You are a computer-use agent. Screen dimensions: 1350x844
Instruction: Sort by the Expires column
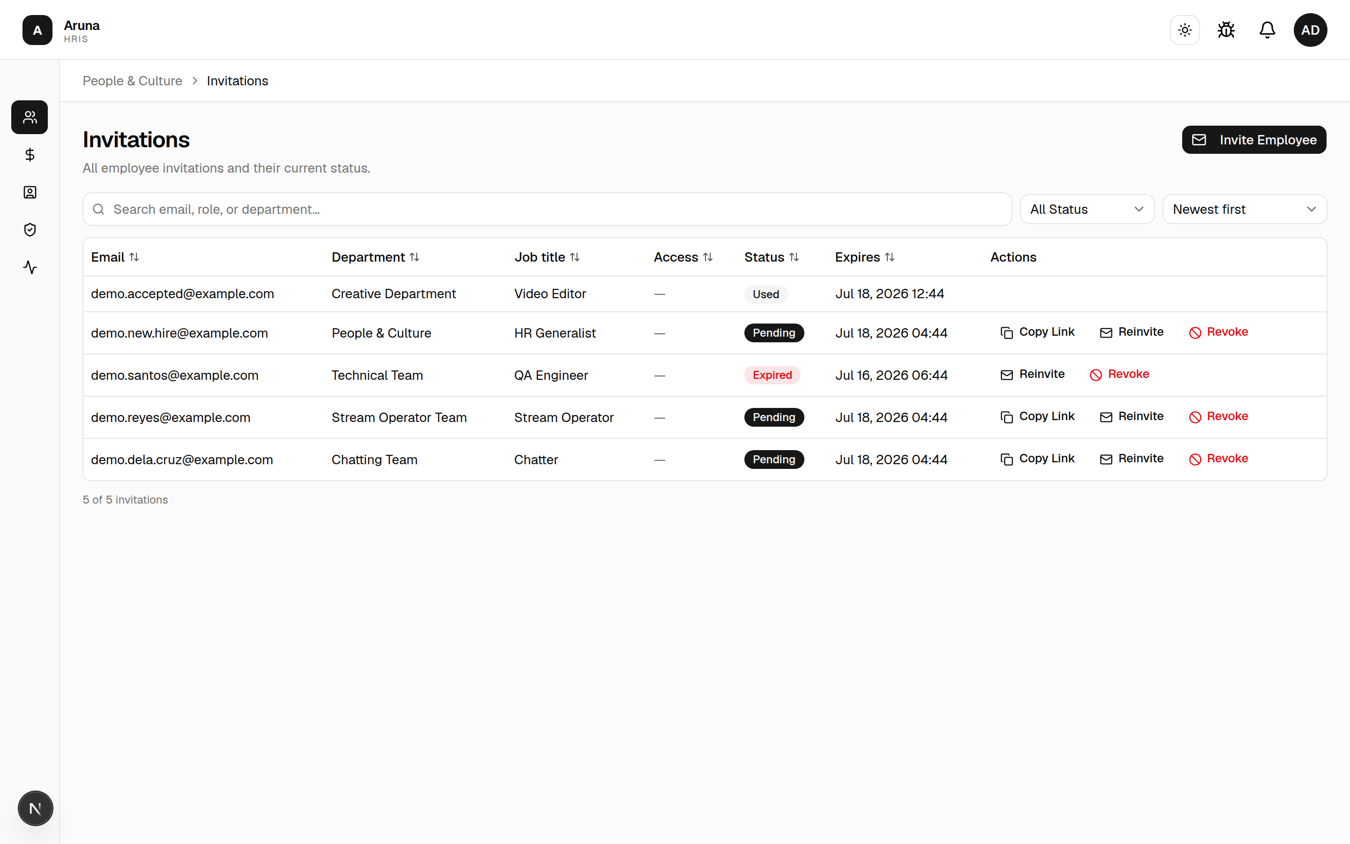coord(865,257)
